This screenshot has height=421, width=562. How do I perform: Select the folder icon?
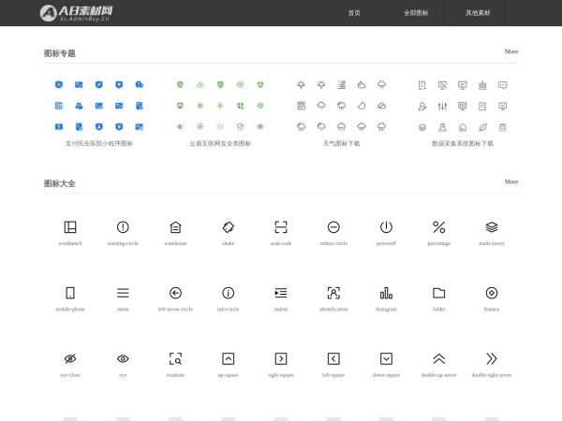coord(438,293)
